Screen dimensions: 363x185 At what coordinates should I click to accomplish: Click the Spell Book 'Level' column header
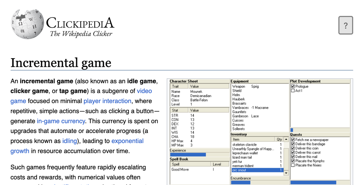[x=220, y=164]
